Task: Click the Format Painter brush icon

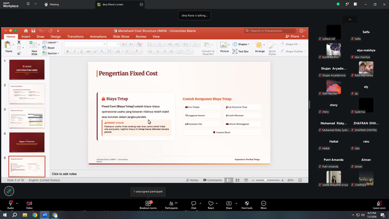Action: tap(19, 53)
